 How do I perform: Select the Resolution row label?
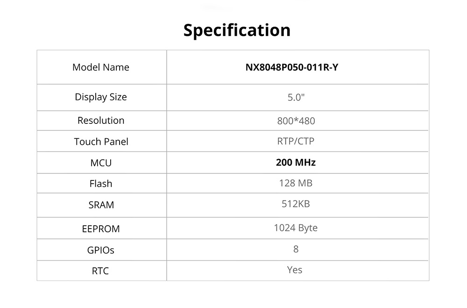101,121
